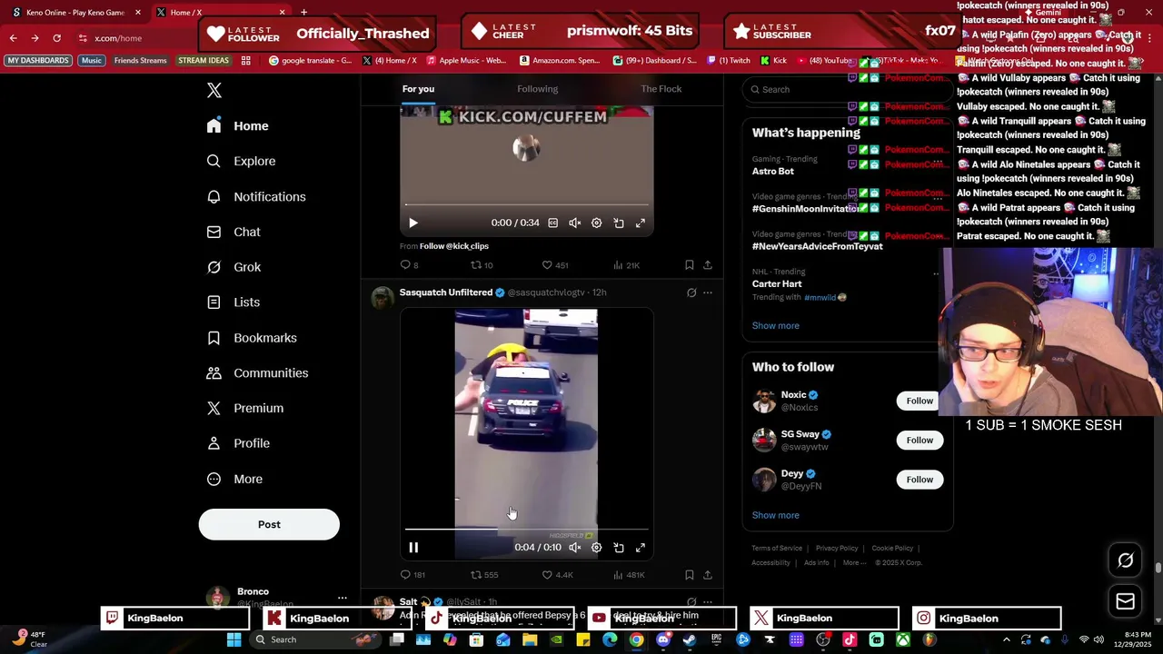1163x654 pixels.
Task: Repost the post with 10 reposts
Action: (482, 265)
